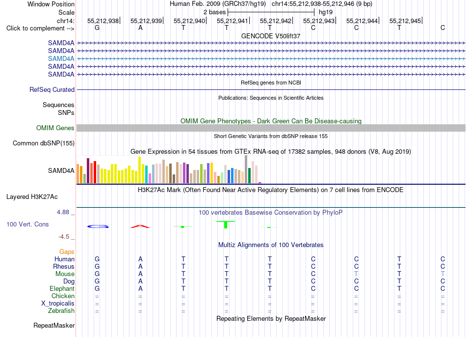Viewport: 466px width, 337px height.
Task: Click the -4.5 PhyloP lower scale value
Action: [x=64, y=237]
